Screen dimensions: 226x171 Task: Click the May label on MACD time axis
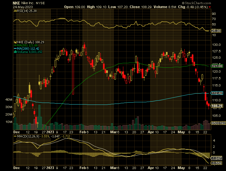click(x=181, y=168)
